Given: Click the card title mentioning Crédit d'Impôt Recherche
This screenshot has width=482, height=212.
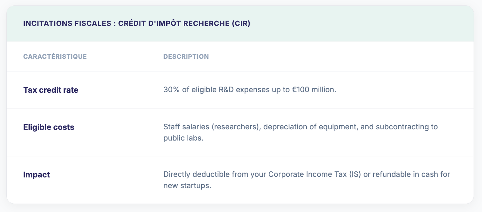Looking at the screenshot, I should [136, 23].
